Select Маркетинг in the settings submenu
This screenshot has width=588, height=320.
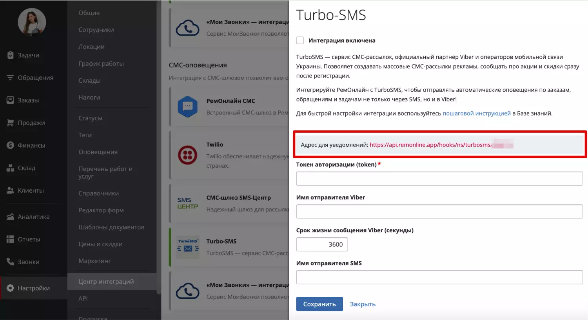[x=94, y=261]
